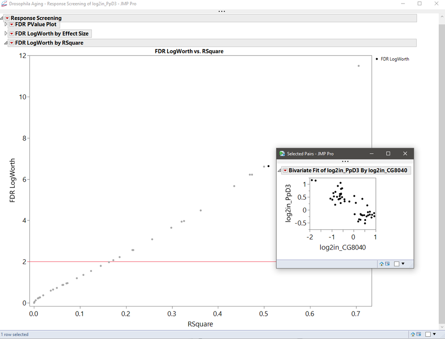Expand the FDR PValue Plot section
The width and height of the screenshot is (445, 339).
click(5, 25)
